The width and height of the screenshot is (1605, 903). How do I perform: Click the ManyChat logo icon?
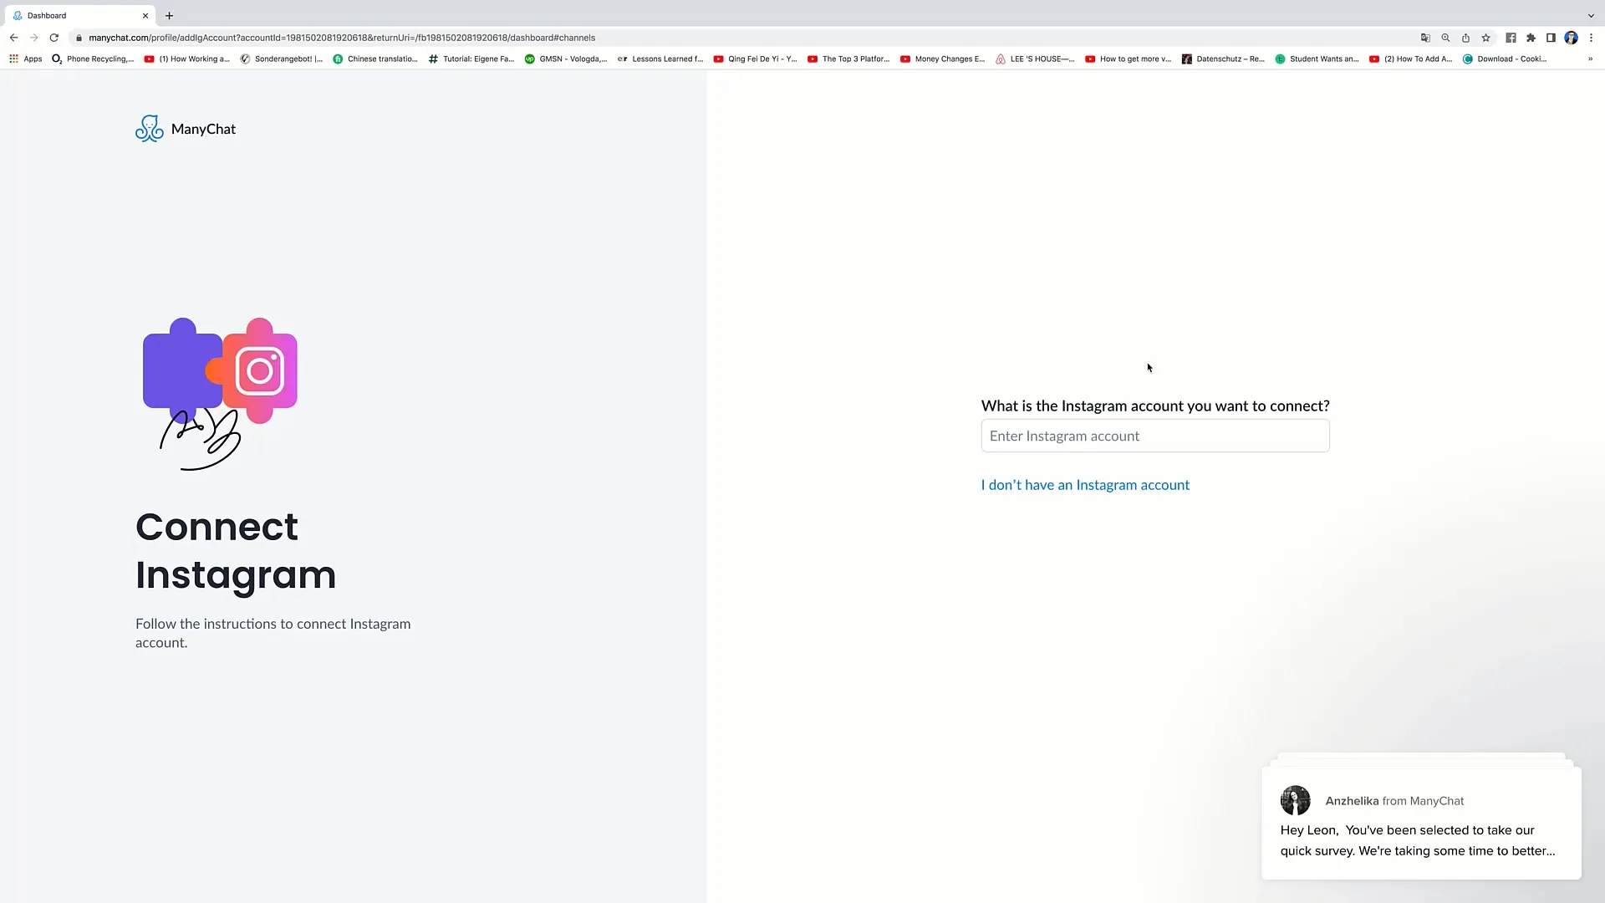(x=149, y=129)
